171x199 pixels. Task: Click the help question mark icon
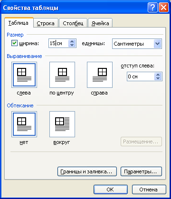[x=152, y=8]
